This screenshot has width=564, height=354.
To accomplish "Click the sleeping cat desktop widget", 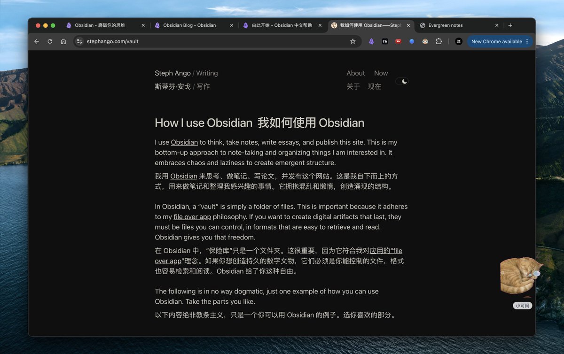I will tap(520, 276).
